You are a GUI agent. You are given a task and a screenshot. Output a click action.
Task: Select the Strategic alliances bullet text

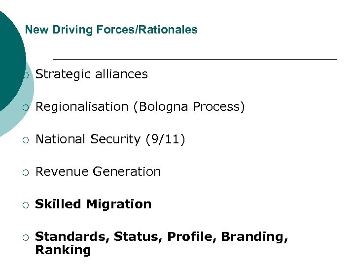(x=92, y=74)
